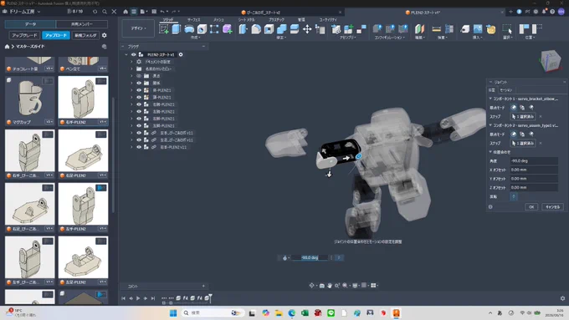Click キャンセル in the joint dialog
569x320 pixels.
[x=552, y=207]
